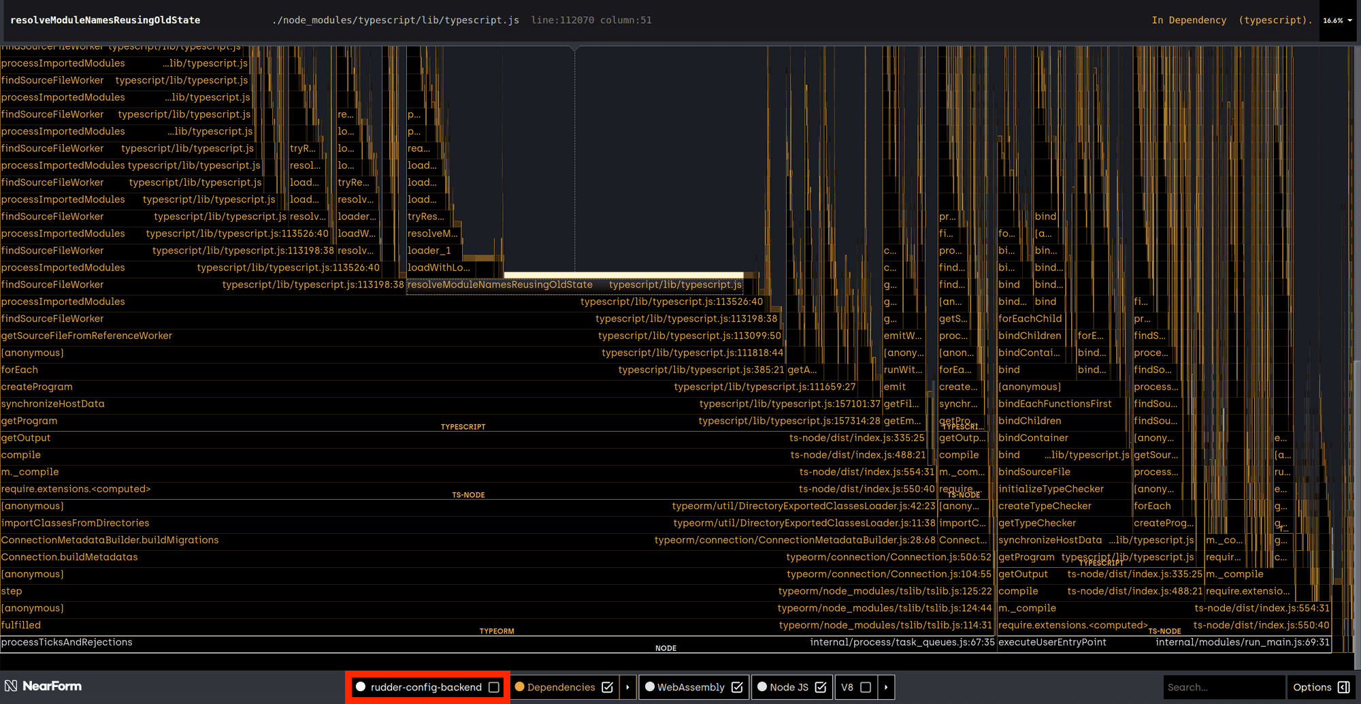Uncheck the Dependencies checkbox
This screenshot has width=1361, height=704.
[607, 687]
